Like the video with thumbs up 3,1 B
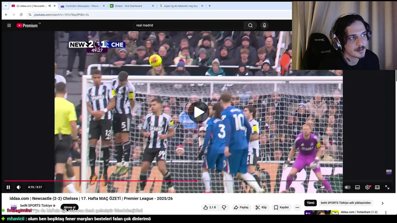The width and height of the screenshot is (397, 223). (x=210, y=208)
